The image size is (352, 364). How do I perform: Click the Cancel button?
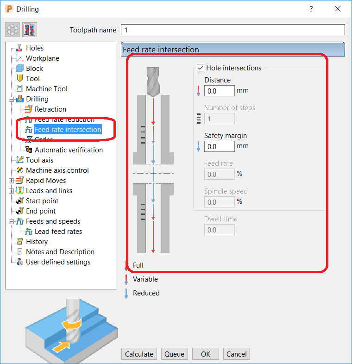[x=236, y=354]
